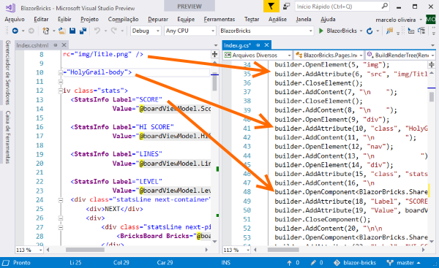Collapse the statsLine div at line 24

pyautogui.click(x=61, y=199)
